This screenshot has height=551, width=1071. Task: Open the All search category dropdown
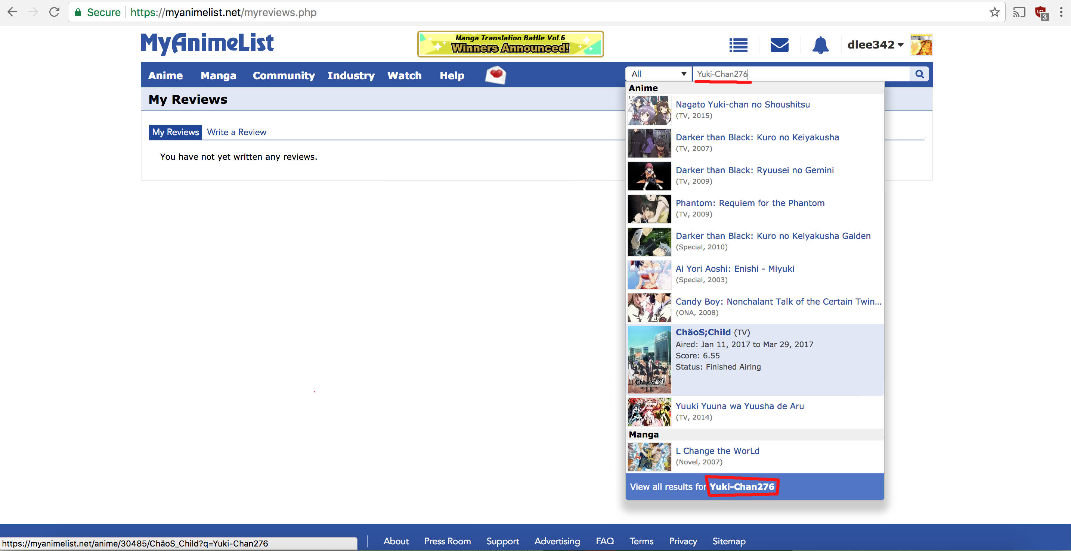point(659,74)
